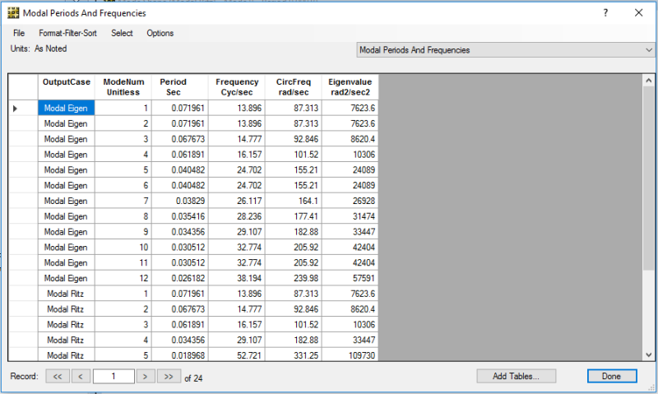The width and height of the screenshot is (658, 394).
Task: Click eigenvalue 57591 in mode 12 row
Action: click(x=350, y=278)
